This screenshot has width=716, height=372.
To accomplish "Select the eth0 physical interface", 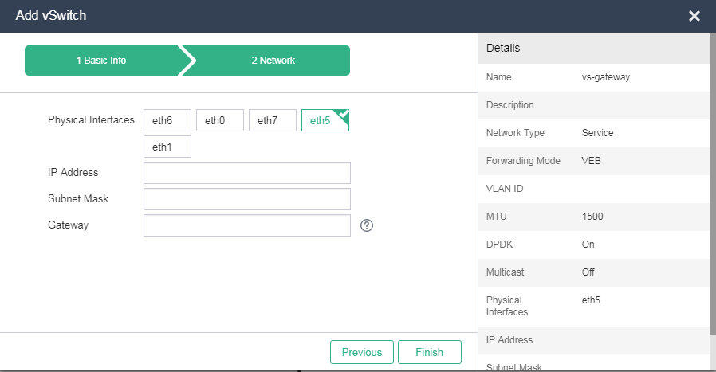I will coord(220,120).
